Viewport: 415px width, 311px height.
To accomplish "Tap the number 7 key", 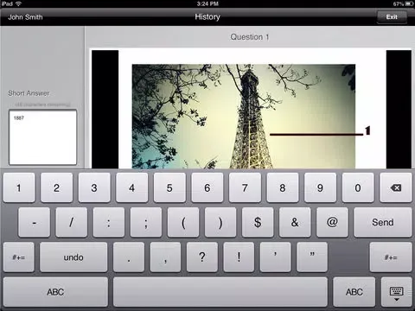I will 245,187.
